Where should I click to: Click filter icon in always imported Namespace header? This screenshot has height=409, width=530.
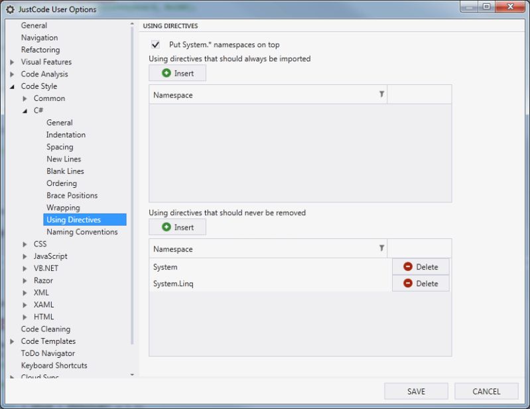pyautogui.click(x=381, y=94)
